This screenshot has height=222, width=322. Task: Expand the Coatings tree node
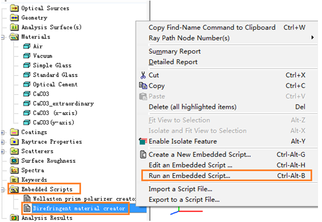(x=2, y=132)
